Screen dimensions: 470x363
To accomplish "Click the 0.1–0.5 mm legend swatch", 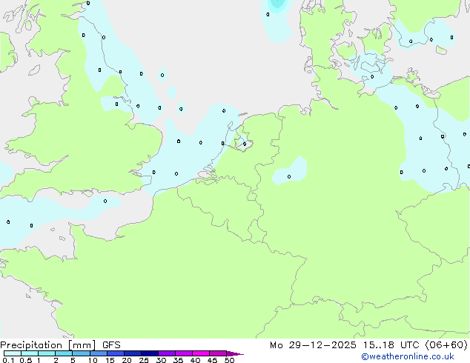I will point(13,353).
